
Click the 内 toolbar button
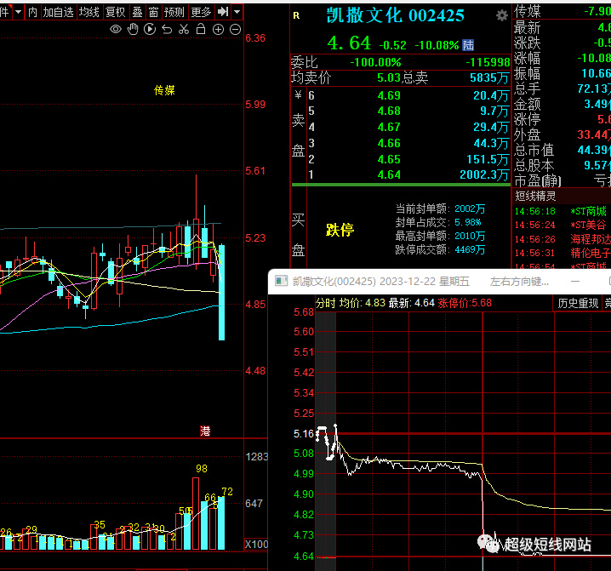[32, 12]
